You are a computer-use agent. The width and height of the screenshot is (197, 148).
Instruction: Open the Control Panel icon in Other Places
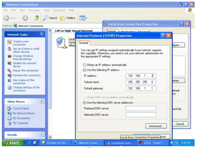[9, 109]
